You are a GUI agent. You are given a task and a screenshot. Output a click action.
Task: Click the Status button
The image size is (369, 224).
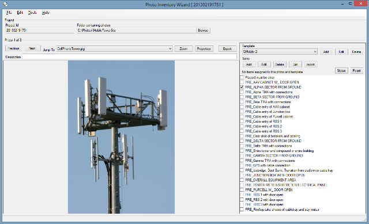click(x=341, y=70)
